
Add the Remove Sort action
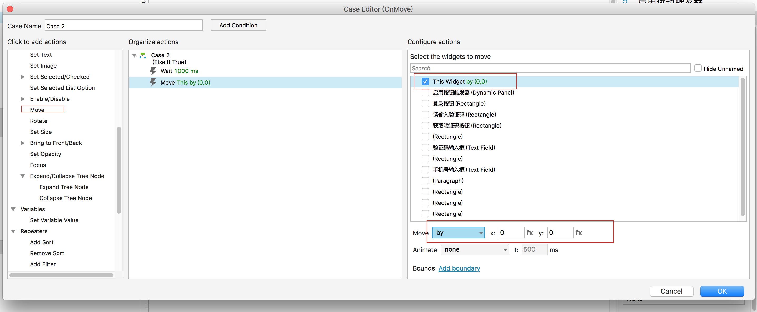(47, 253)
